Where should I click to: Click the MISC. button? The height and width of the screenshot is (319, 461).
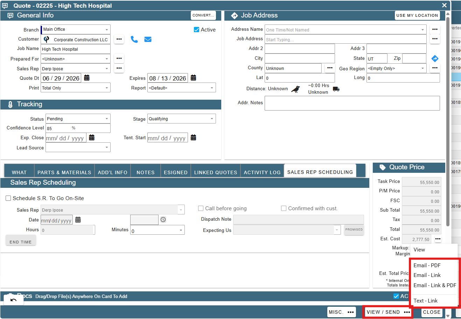342,312
